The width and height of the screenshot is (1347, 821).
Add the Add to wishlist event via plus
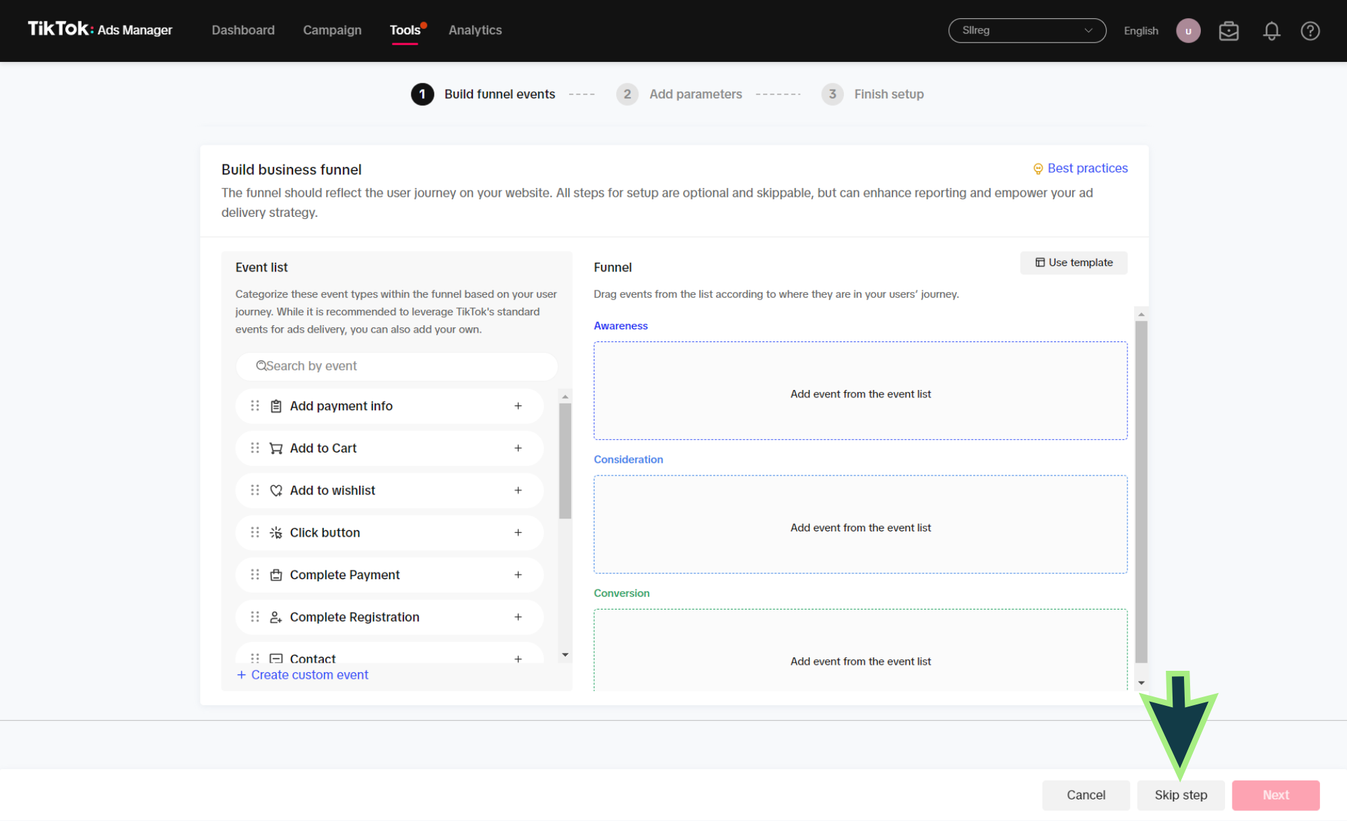pyautogui.click(x=518, y=490)
